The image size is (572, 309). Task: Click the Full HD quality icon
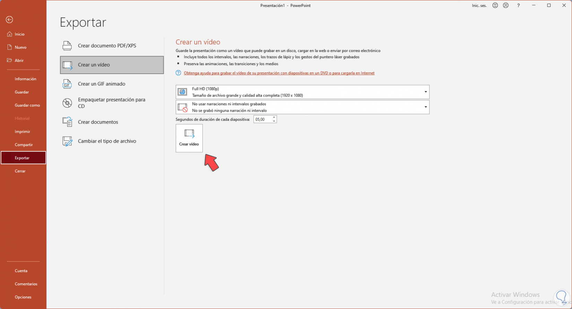(182, 92)
